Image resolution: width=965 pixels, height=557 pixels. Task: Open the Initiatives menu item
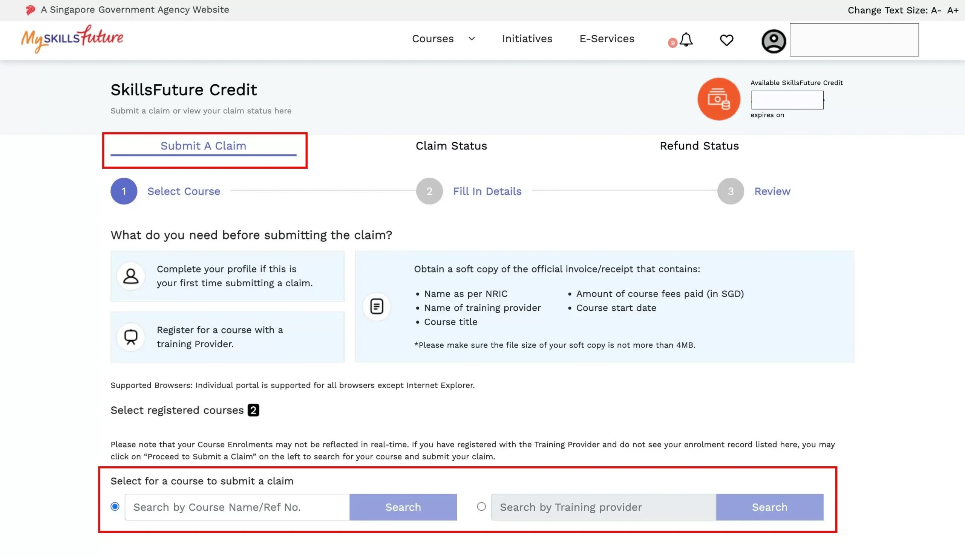(527, 39)
